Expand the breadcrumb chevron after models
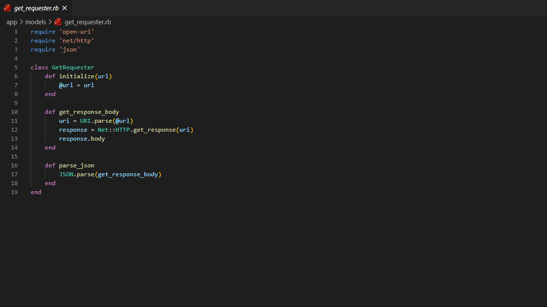The image size is (547, 307). (49, 22)
